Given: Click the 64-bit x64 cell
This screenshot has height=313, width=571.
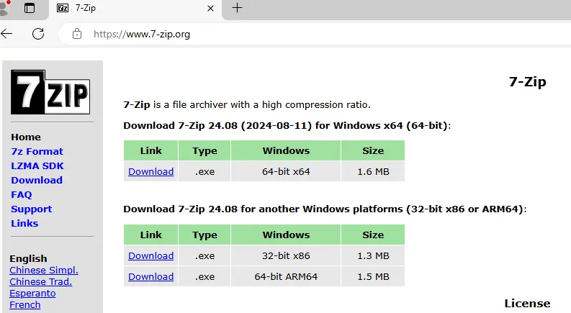Looking at the screenshot, I should coord(286,171).
